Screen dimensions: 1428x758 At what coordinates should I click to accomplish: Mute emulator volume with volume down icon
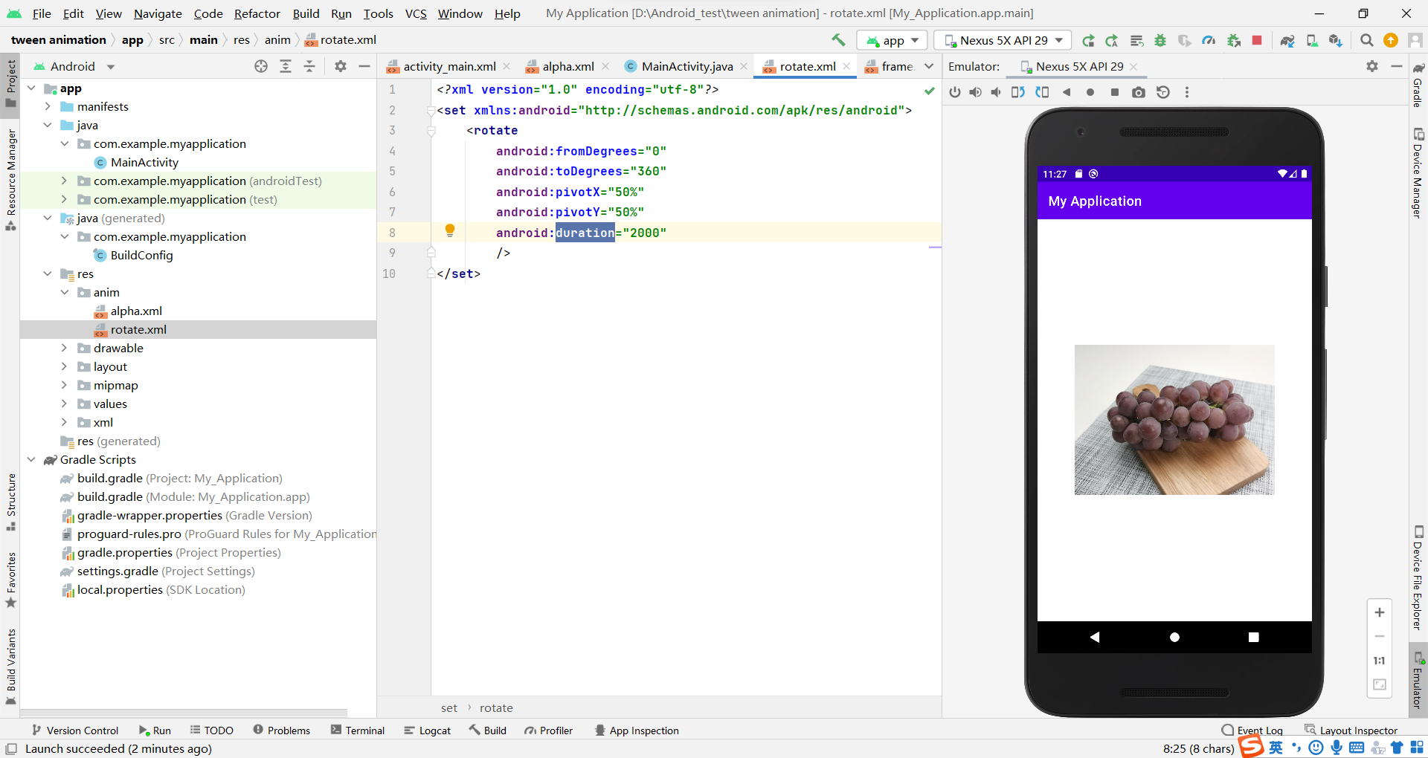(997, 92)
